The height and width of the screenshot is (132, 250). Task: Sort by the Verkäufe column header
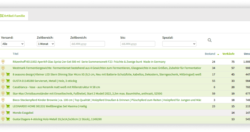point(228,54)
